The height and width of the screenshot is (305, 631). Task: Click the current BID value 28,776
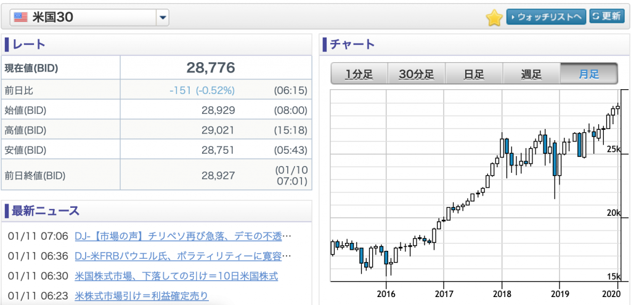(211, 68)
